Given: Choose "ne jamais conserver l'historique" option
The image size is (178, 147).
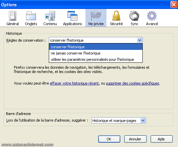Looking at the screenshot, I should click(x=96, y=53).
